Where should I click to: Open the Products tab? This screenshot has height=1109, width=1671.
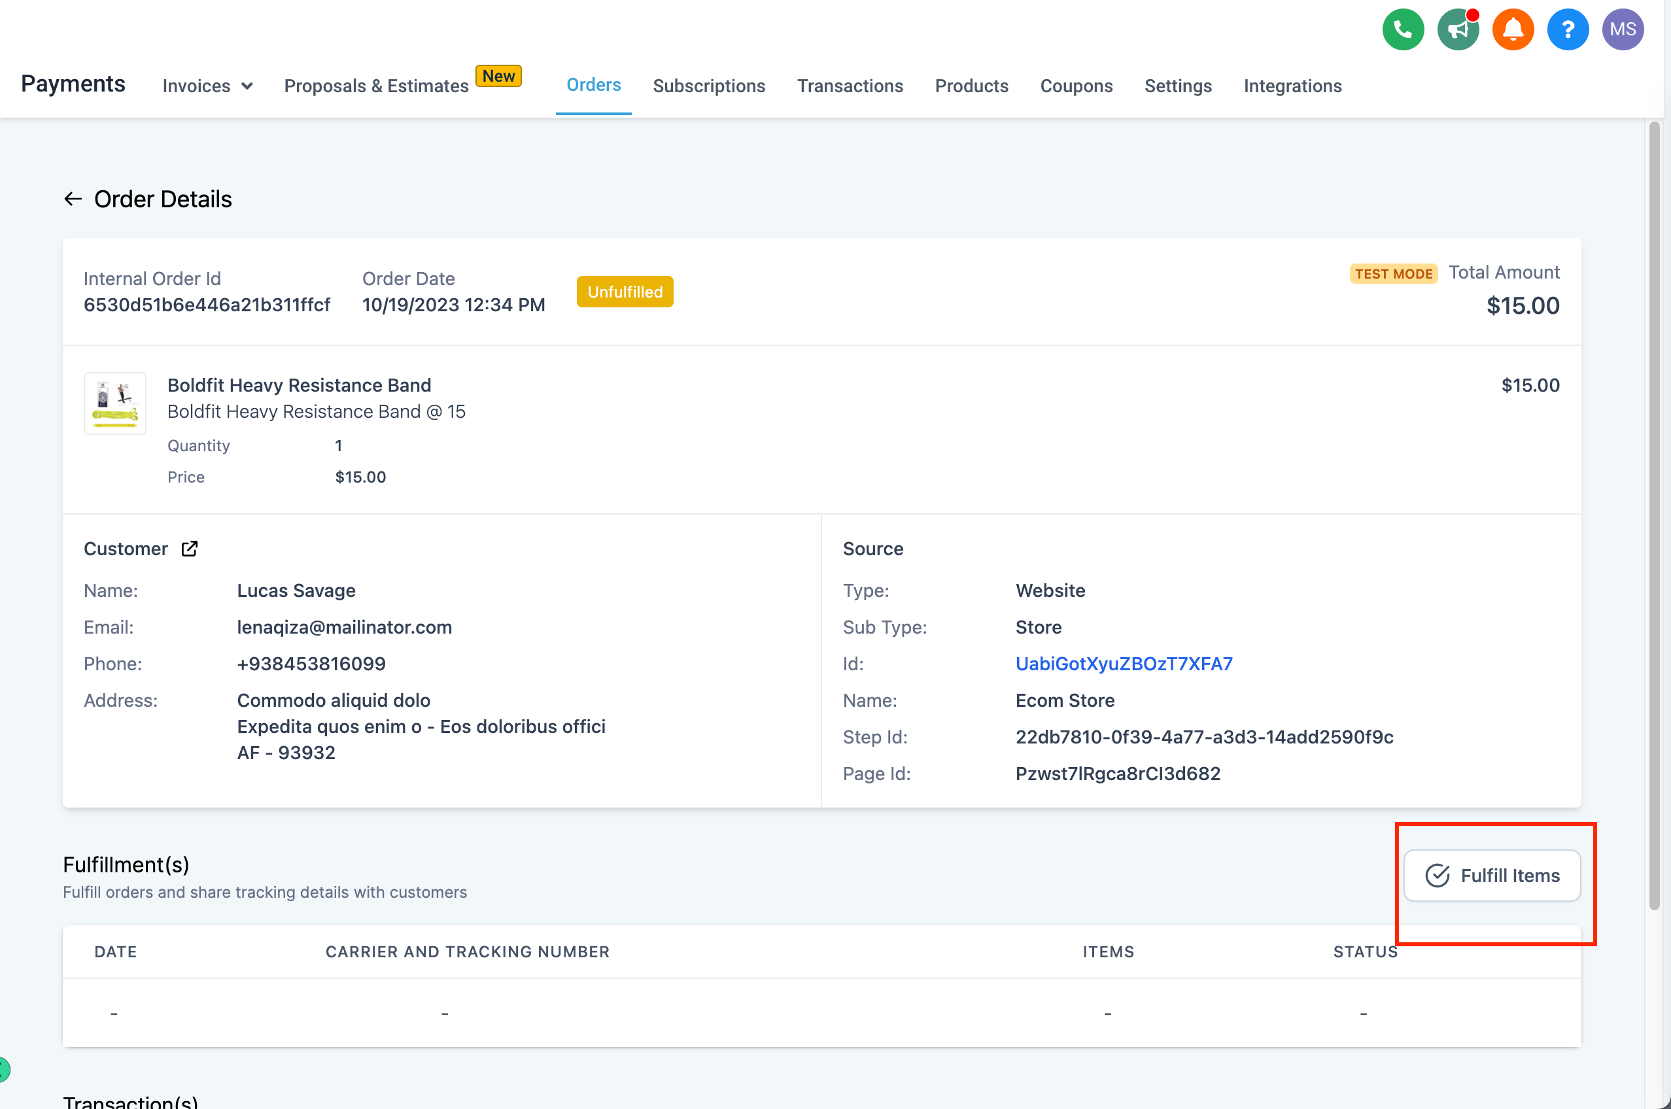click(971, 86)
